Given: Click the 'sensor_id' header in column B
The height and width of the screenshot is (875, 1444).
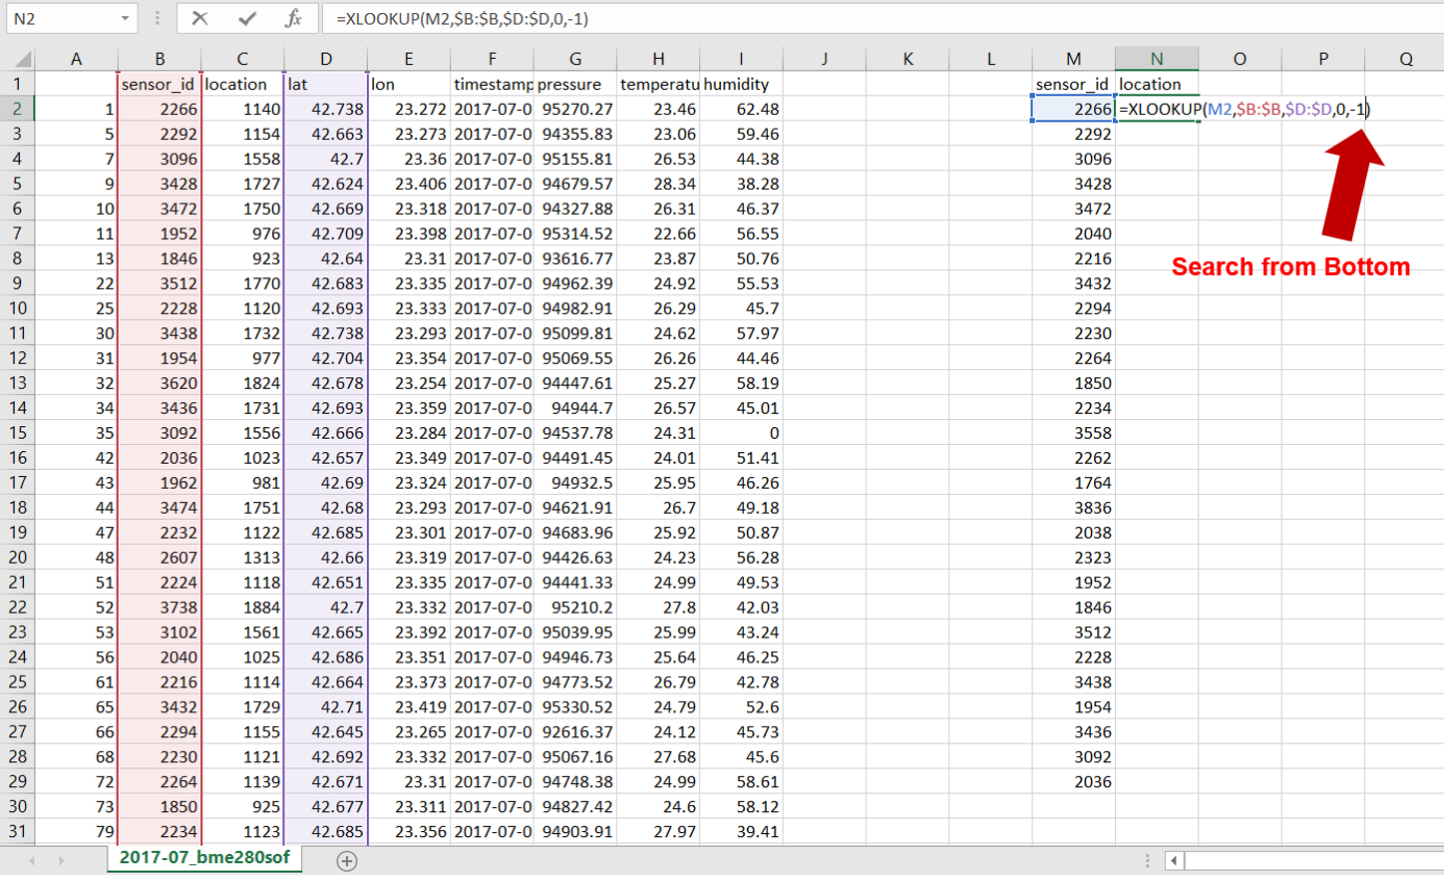Looking at the screenshot, I should [x=160, y=84].
